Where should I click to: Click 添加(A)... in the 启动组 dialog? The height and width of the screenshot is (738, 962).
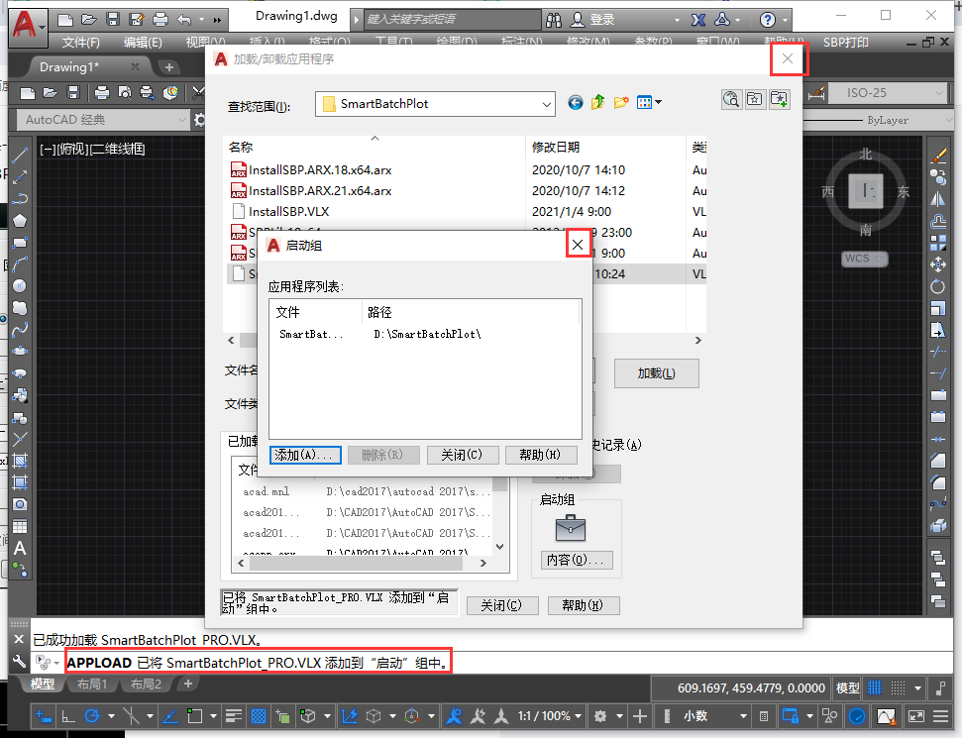(x=305, y=455)
